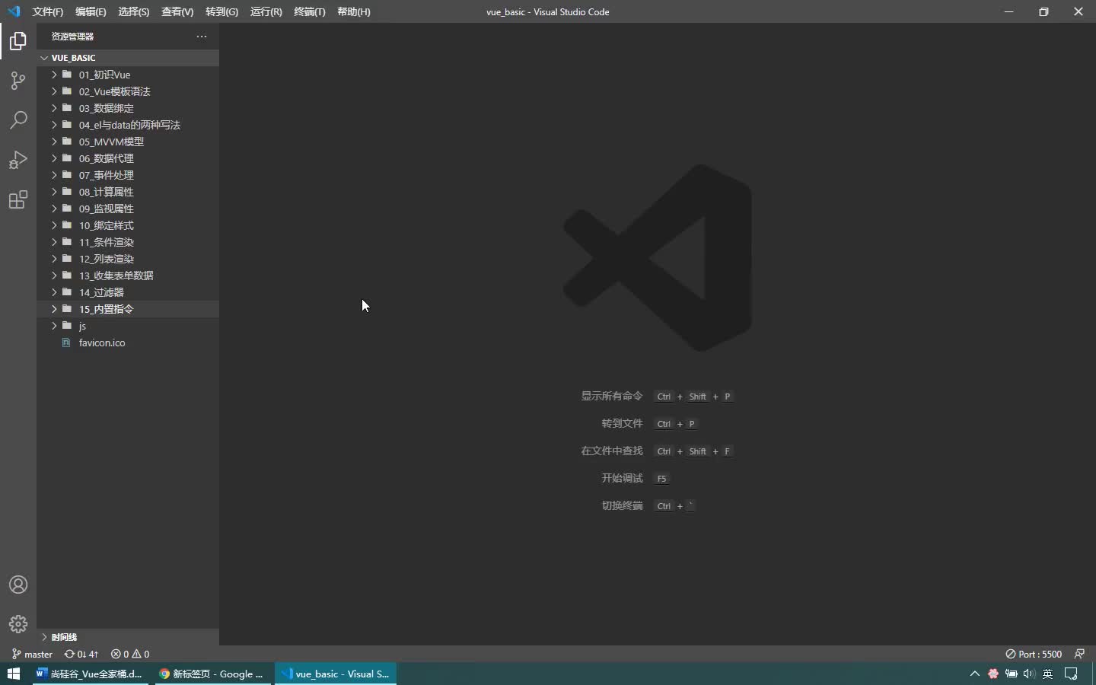Screen dimensions: 1096x685
Task: Open the 查看(V) menu
Action: [x=177, y=12]
